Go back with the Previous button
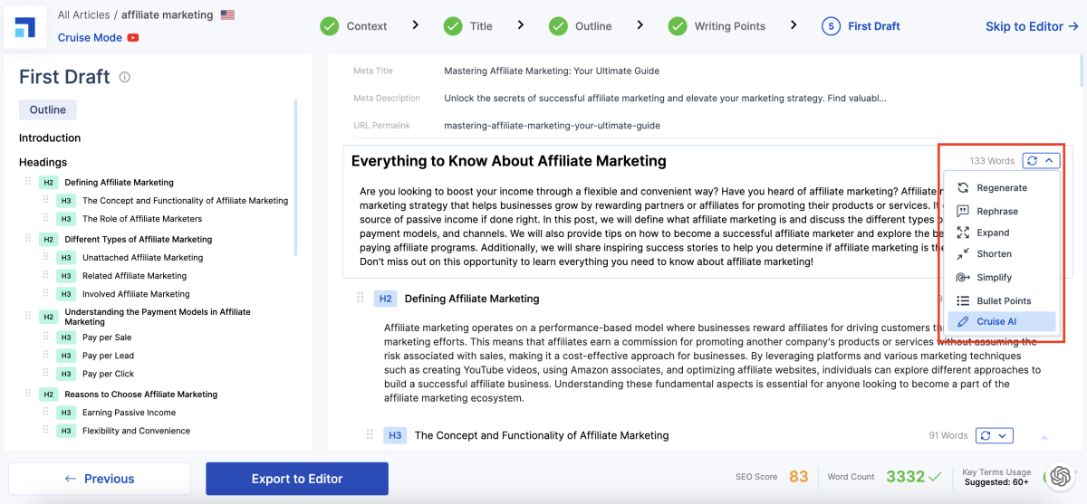Screen dimensions: 1087x504 100,479
